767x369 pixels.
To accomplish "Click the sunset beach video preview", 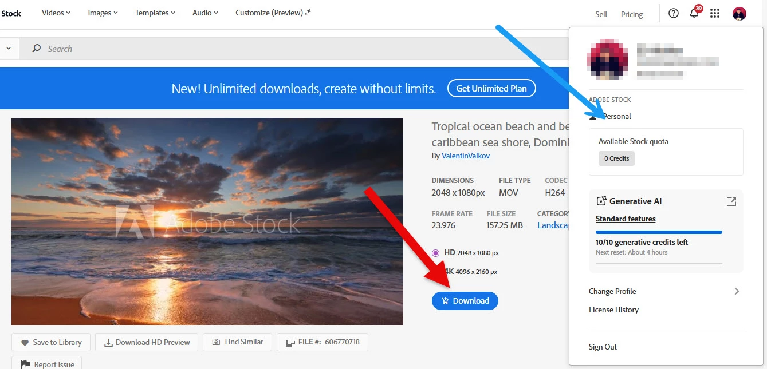I will (207, 221).
